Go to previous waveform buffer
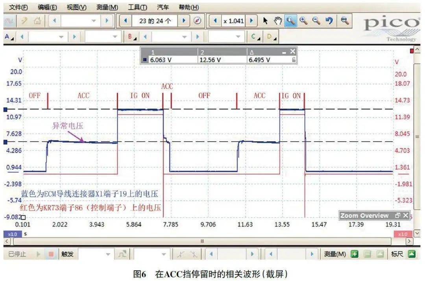Viewport: 425px width, 281px height. tap(126, 21)
